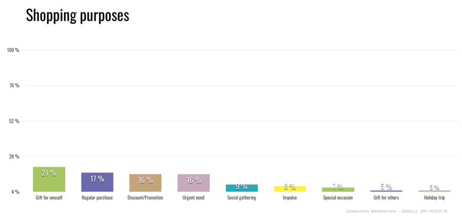Click the 'Consumer Barometer - Google 2014/2015' credit

pos(397,211)
